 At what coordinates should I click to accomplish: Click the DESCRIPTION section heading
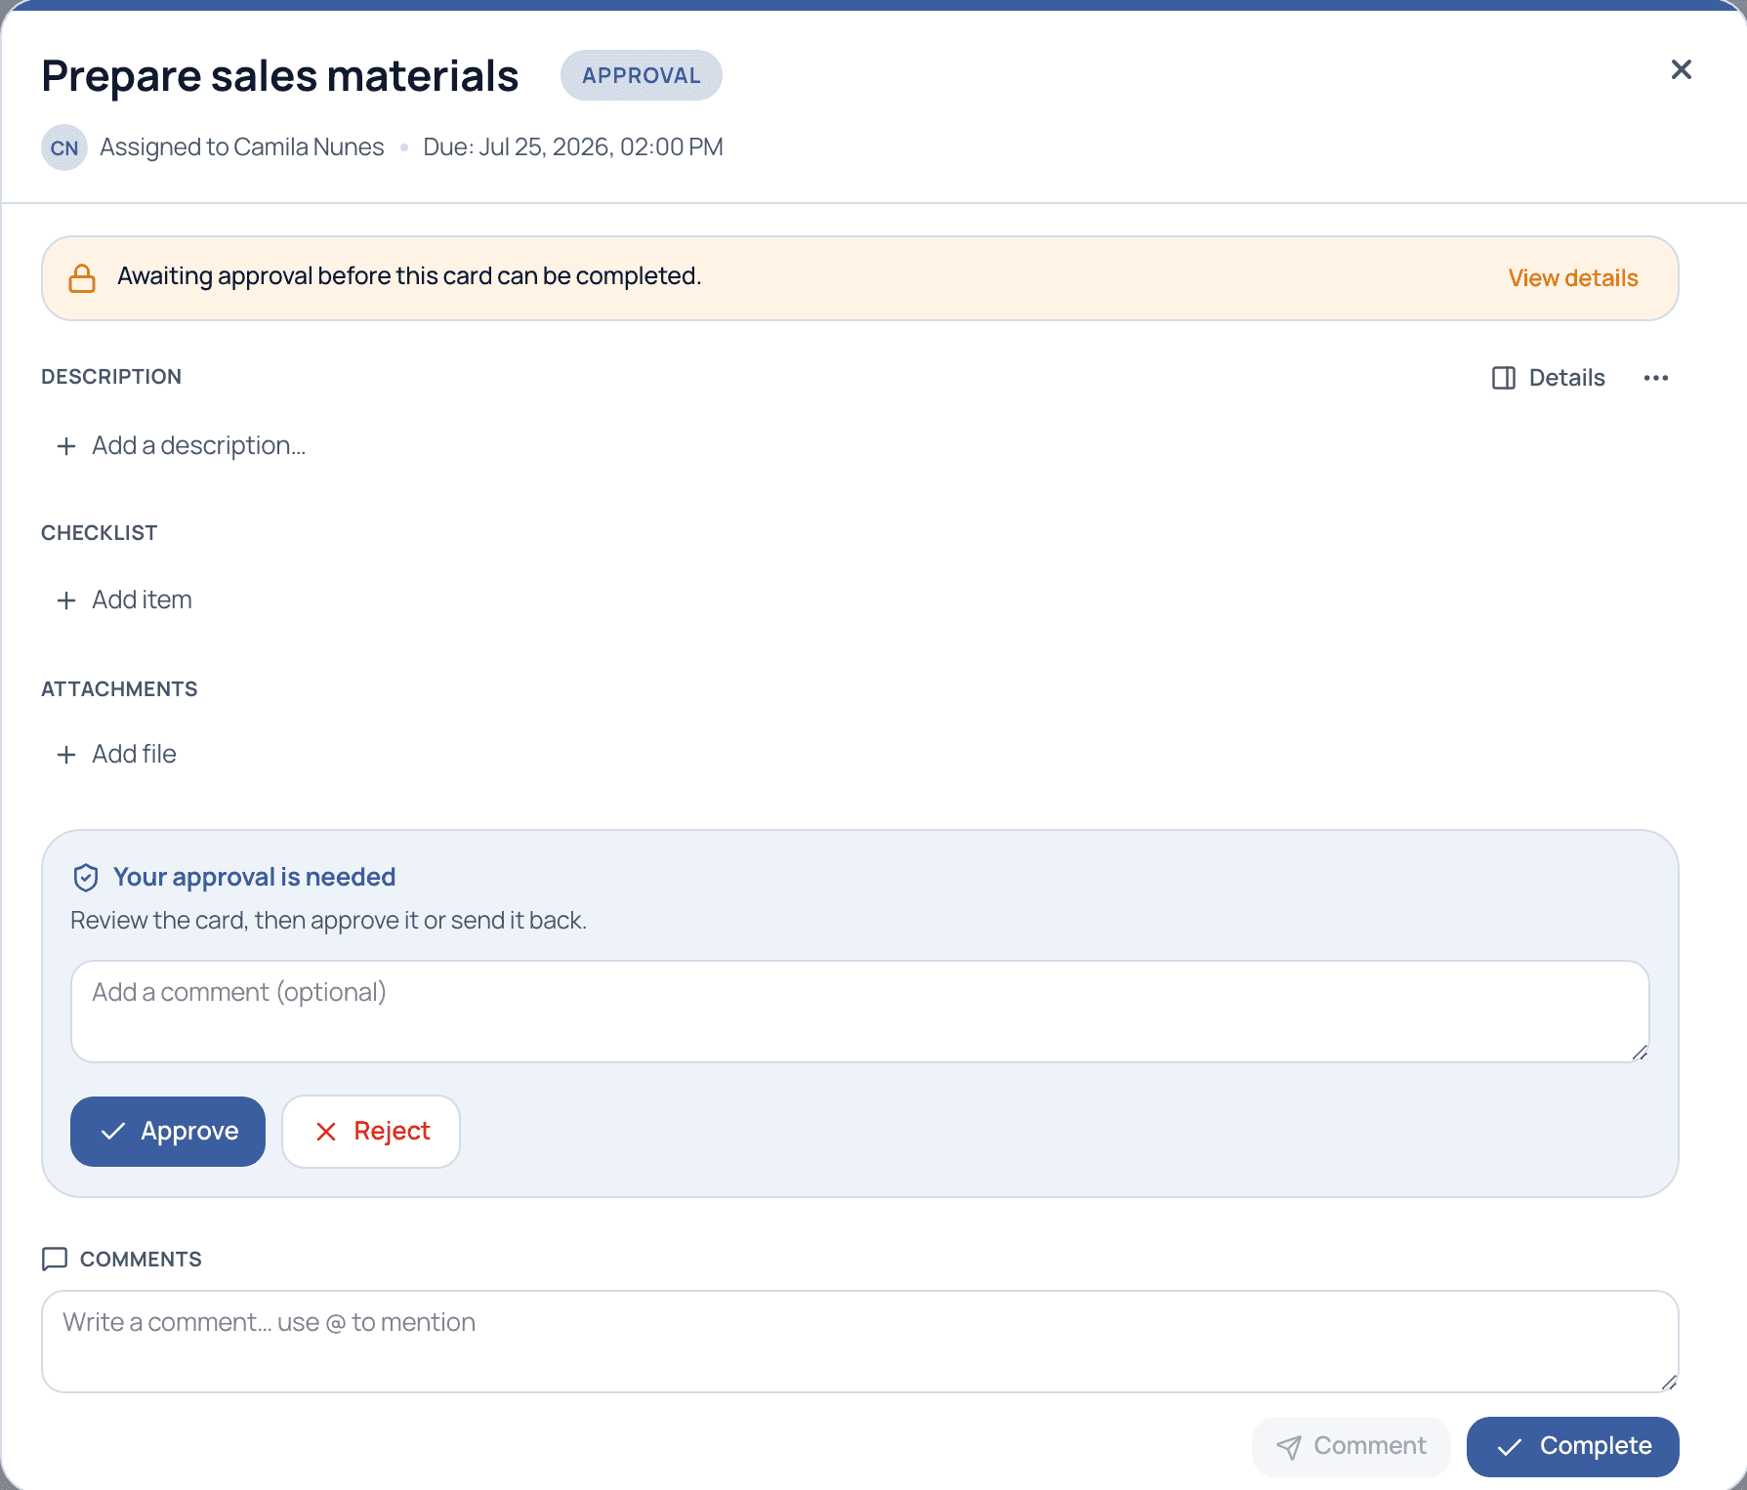click(x=111, y=377)
